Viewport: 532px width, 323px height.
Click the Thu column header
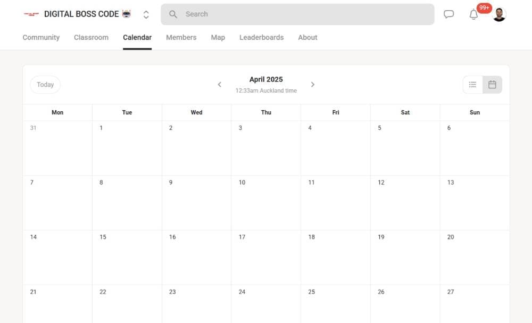pyautogui.click(x=267, y=112)
